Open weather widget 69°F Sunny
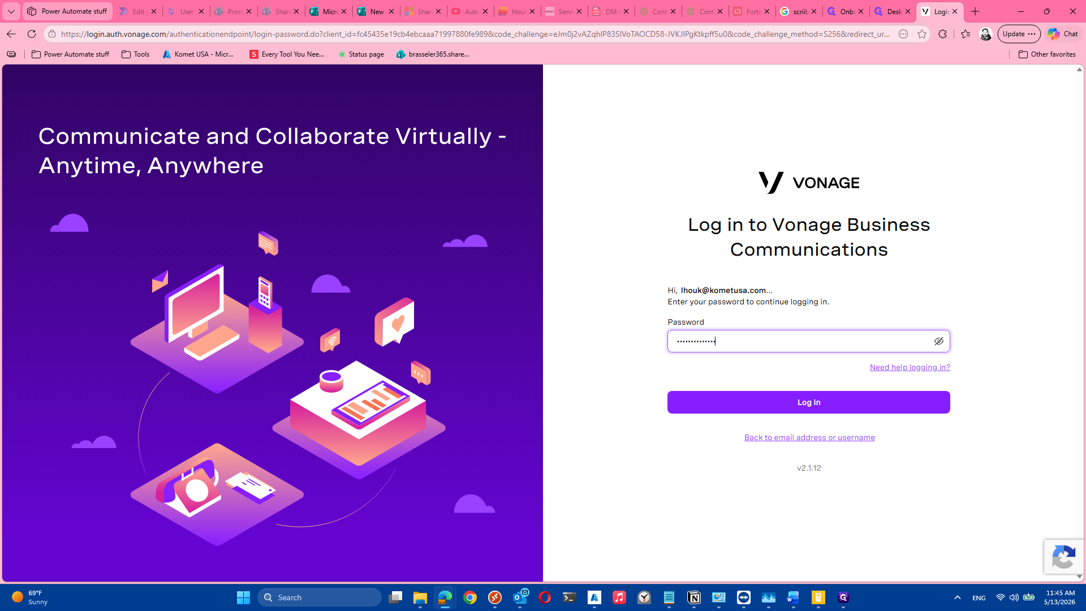The width and height of the screenshot is (1086, 611). click(31, 597)
